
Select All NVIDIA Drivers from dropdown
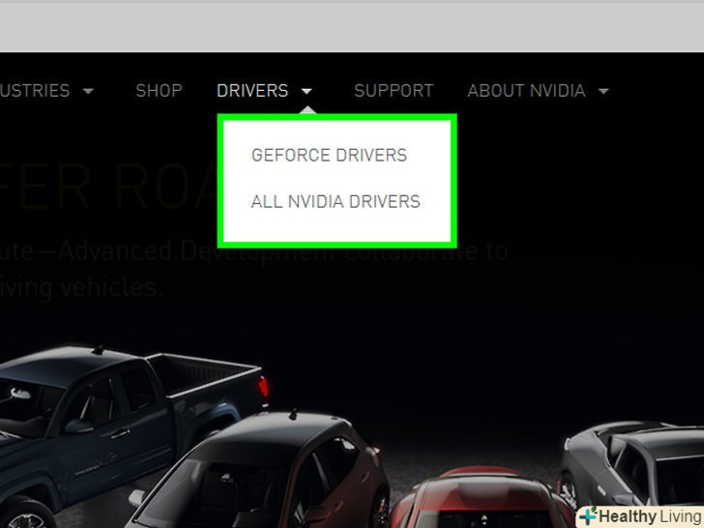coord(336,201)
